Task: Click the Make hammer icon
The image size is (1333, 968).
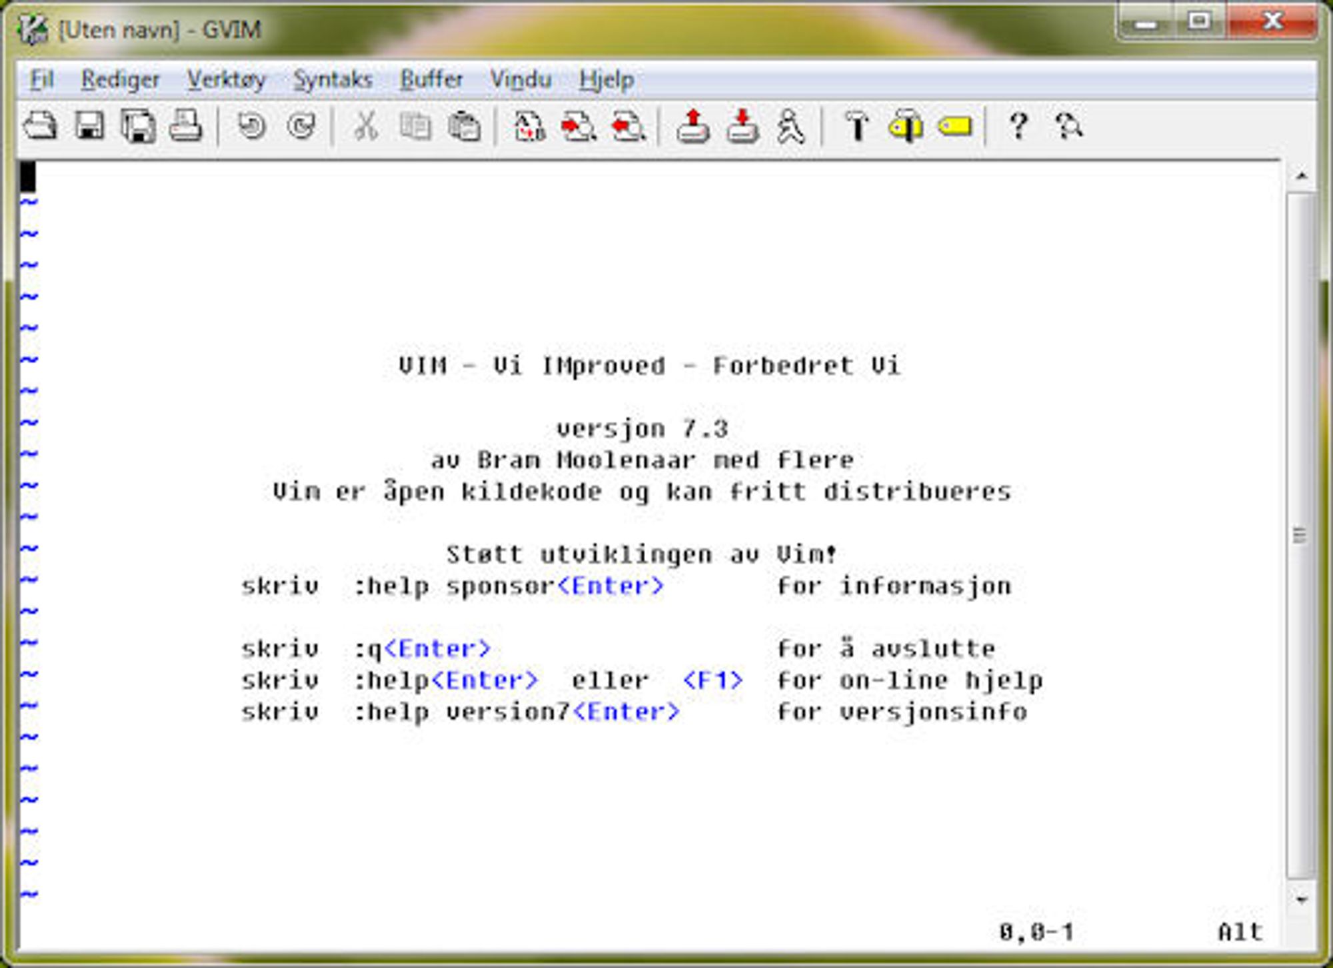Action: pos(857,126)
